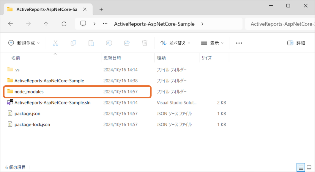This screenshot has width=315, height=172.
Task: Click the Cut scissors icon
Action: (x=56, y=43)
